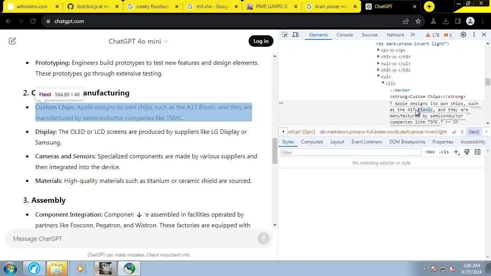
Task: Open the Computed pane tab
Action: pos(312,142)
